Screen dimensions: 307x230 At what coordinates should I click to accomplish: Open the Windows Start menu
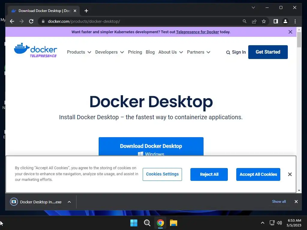tap(134, 223)
